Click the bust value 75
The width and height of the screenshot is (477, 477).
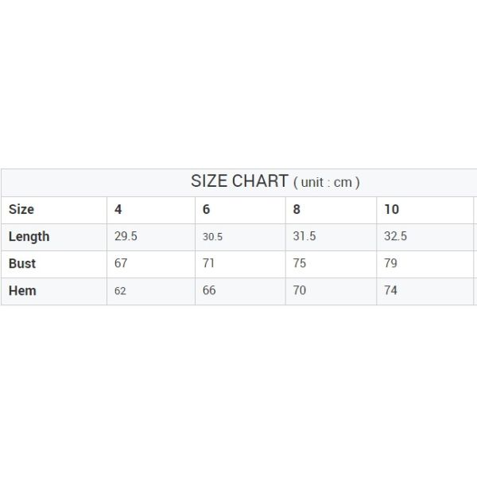coord(300,263)
